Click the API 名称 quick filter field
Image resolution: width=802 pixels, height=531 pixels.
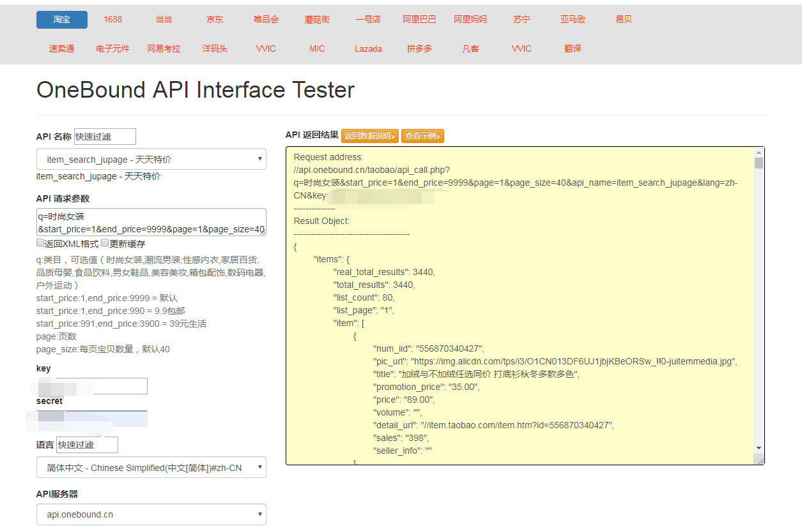tap(105, 137)
